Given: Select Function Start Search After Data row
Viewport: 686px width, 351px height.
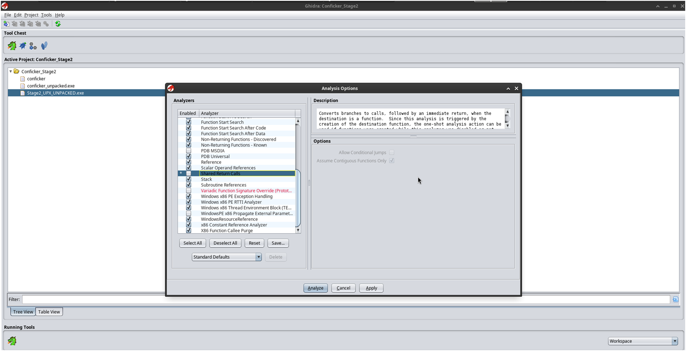Looking at the screenshot, I should [x=237, y=133].
